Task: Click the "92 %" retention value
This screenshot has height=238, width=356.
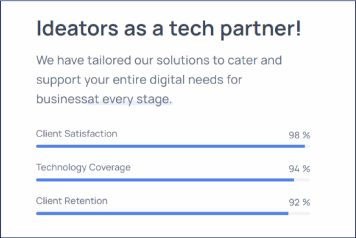Action: pyautogui.click(x=299, y=202)
